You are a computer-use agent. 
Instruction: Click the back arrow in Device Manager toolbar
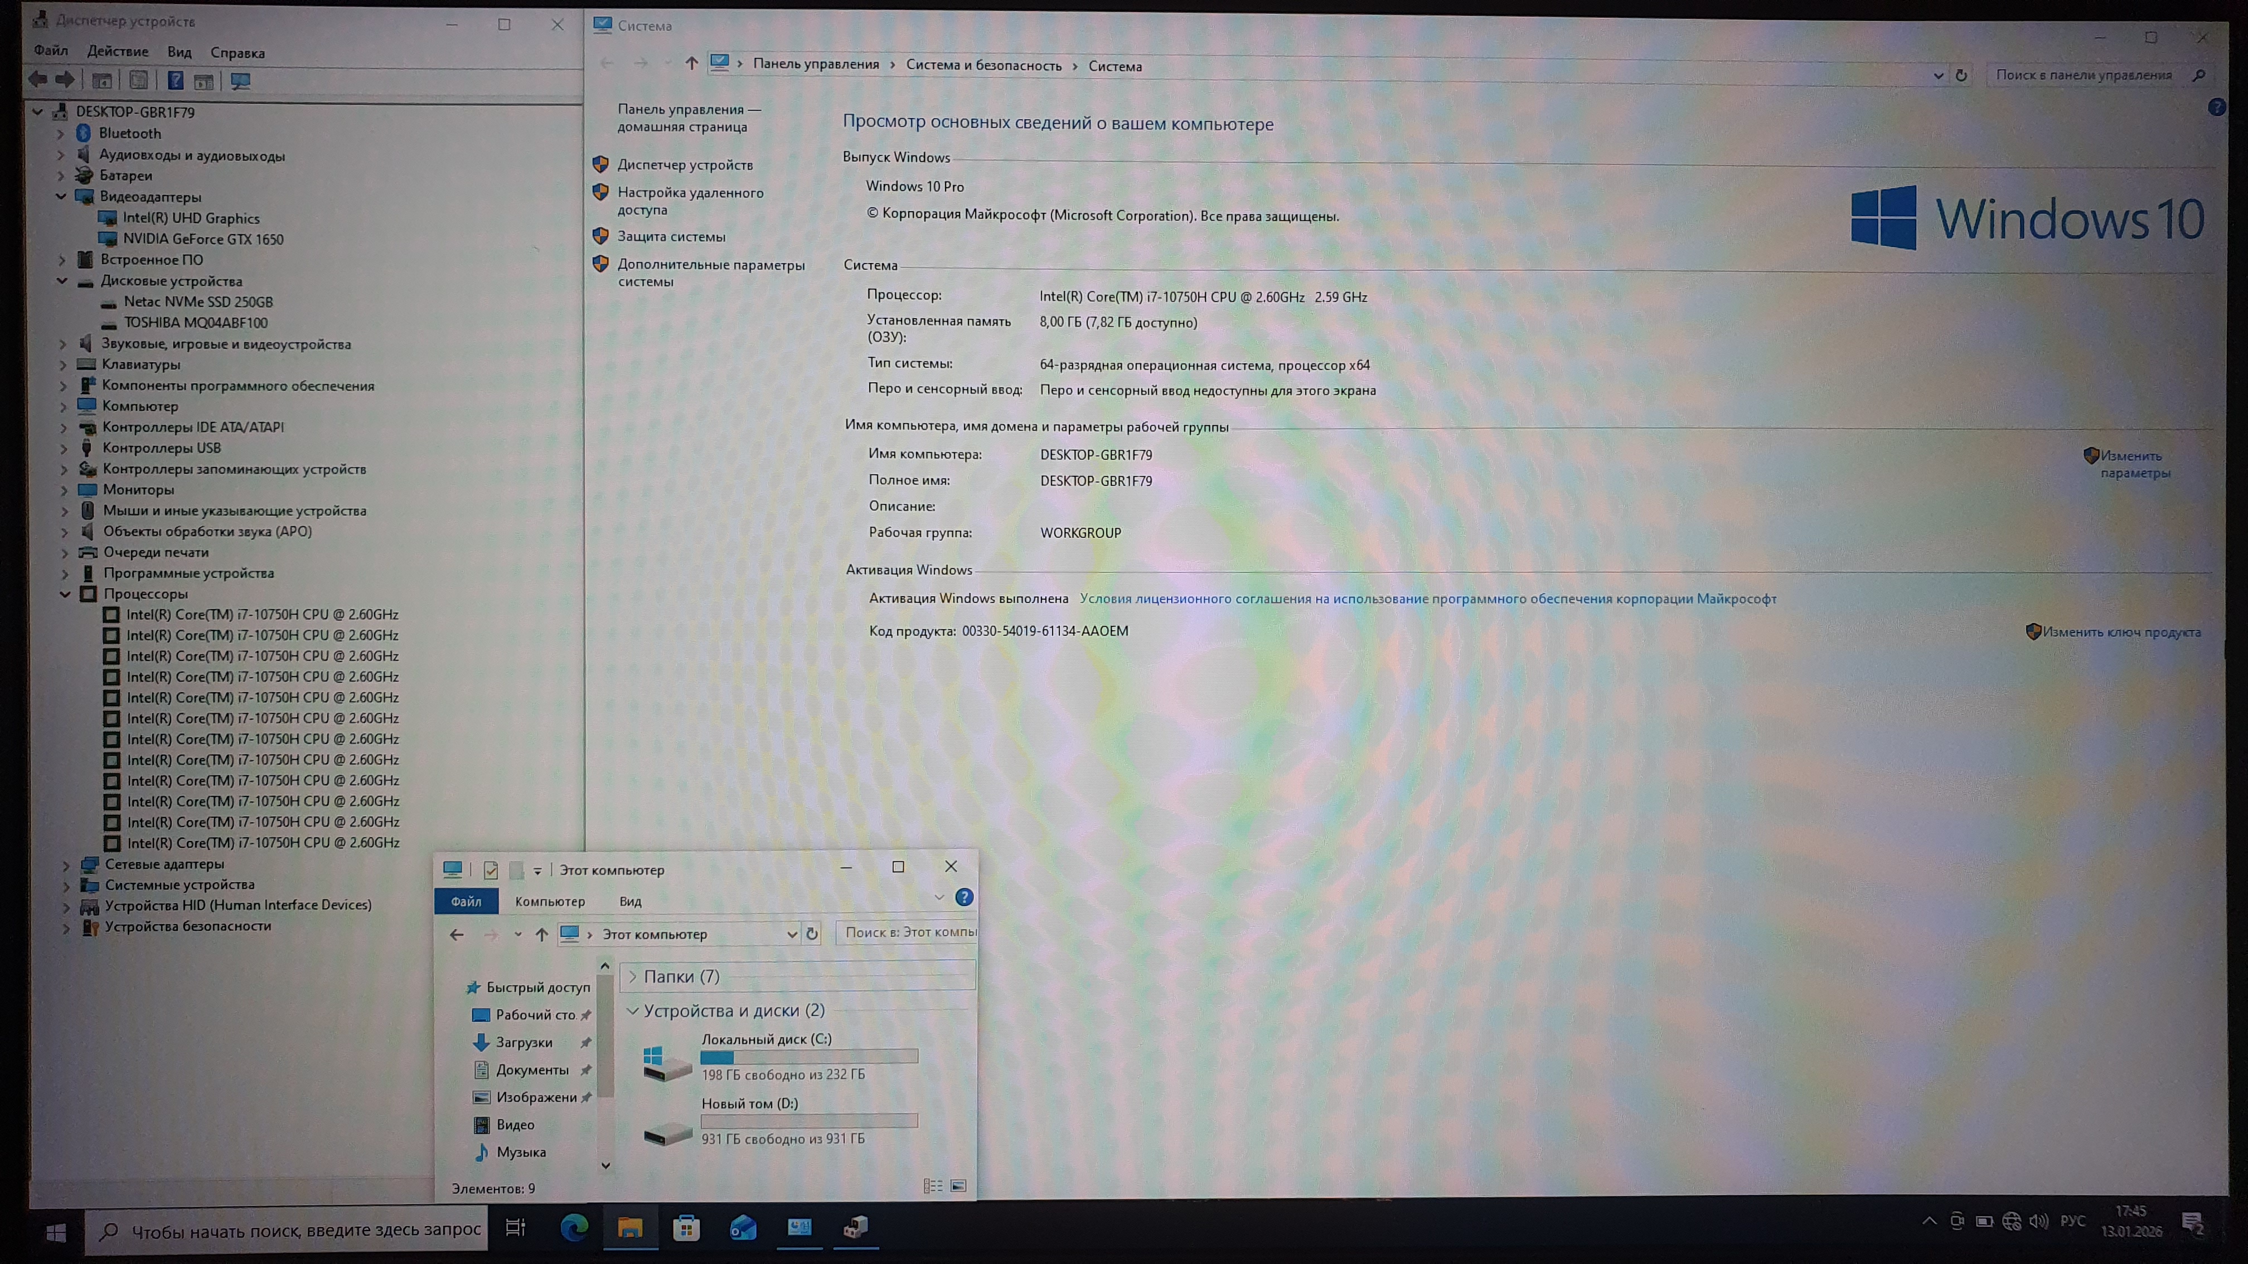(37, 80)
